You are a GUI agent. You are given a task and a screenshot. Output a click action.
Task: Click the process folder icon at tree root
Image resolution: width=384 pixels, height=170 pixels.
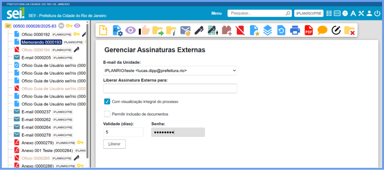click(8, 26)
